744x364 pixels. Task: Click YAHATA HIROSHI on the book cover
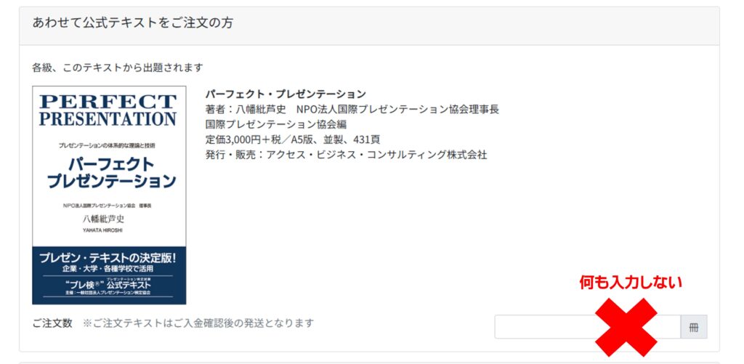click(x=108, y=230)
